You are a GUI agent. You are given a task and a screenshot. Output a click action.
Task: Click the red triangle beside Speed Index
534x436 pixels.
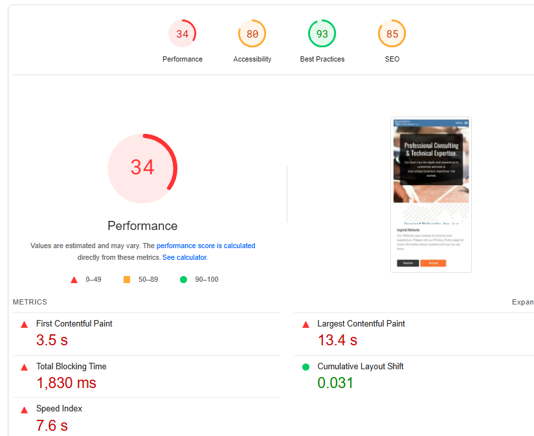24,410
